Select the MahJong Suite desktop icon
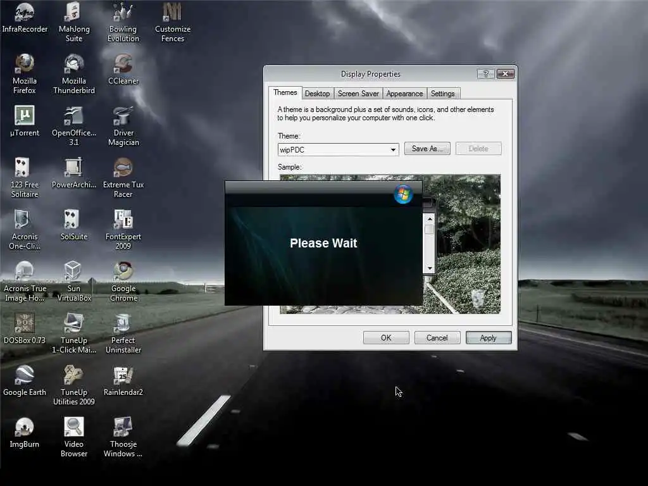Screen dimensions: 648x486 74,23
